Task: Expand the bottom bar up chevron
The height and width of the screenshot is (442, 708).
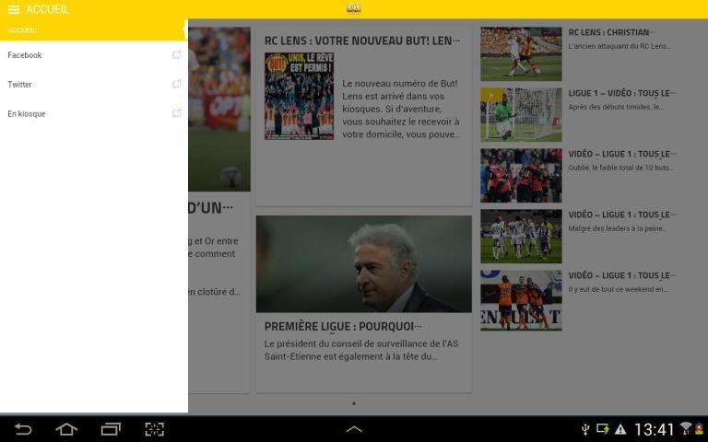Action: 354,429
